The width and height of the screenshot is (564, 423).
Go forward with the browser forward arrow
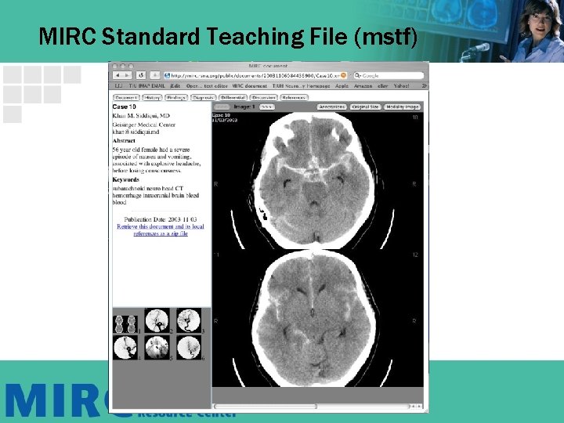[127, 75]
